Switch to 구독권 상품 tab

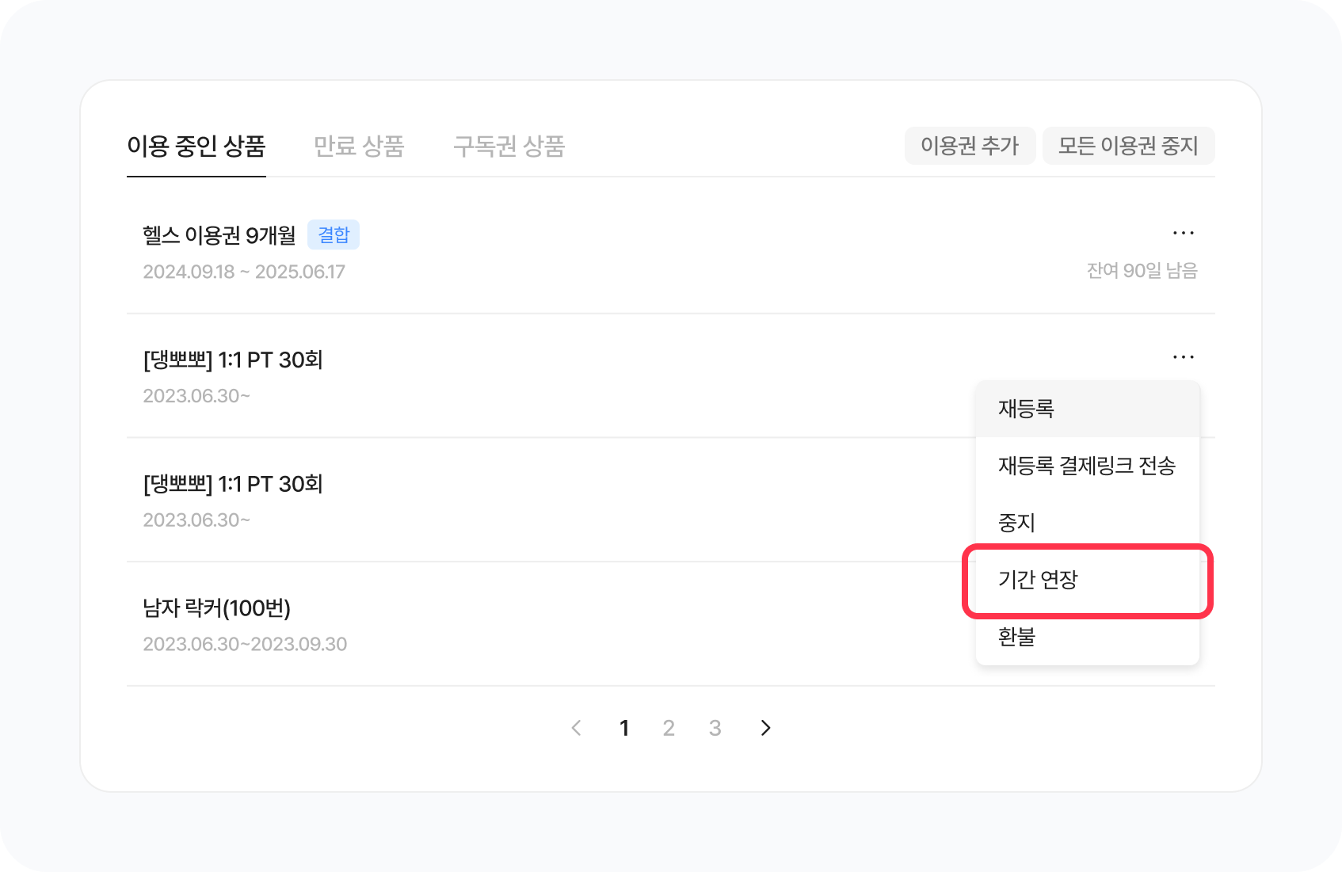coord(509,147)
